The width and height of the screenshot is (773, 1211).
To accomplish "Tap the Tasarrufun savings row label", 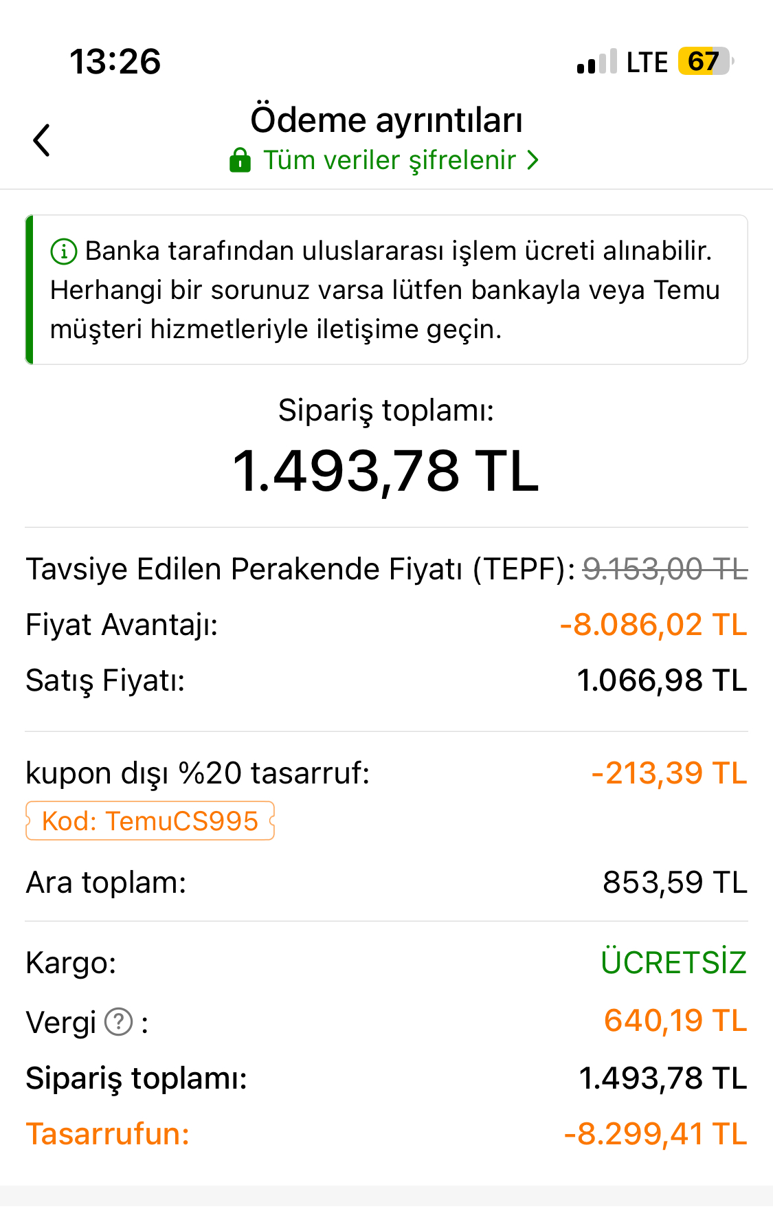I will pyautogui.click(x=108, y=1134).
